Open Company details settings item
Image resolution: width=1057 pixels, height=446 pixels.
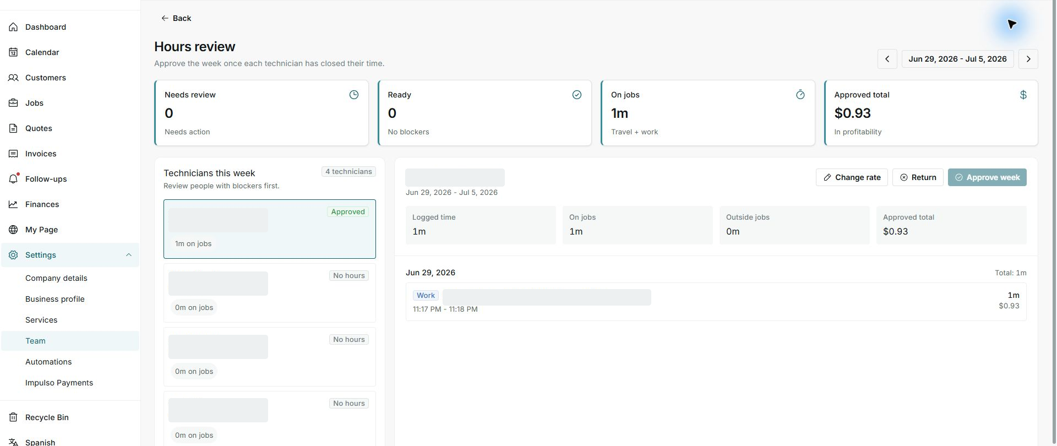(x=56, y=278)
